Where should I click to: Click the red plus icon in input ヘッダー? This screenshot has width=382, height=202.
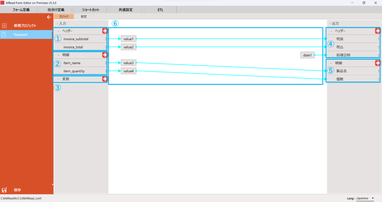pos(105,31)
